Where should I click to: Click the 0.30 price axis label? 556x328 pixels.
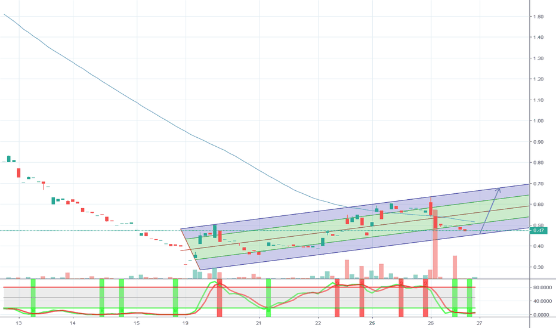click(538, 267)
